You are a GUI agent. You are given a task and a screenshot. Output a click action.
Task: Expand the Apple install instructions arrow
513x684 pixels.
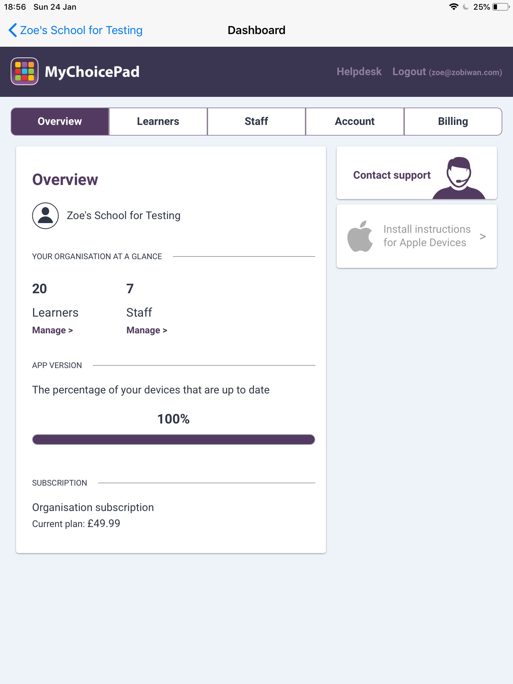(483, 236)
